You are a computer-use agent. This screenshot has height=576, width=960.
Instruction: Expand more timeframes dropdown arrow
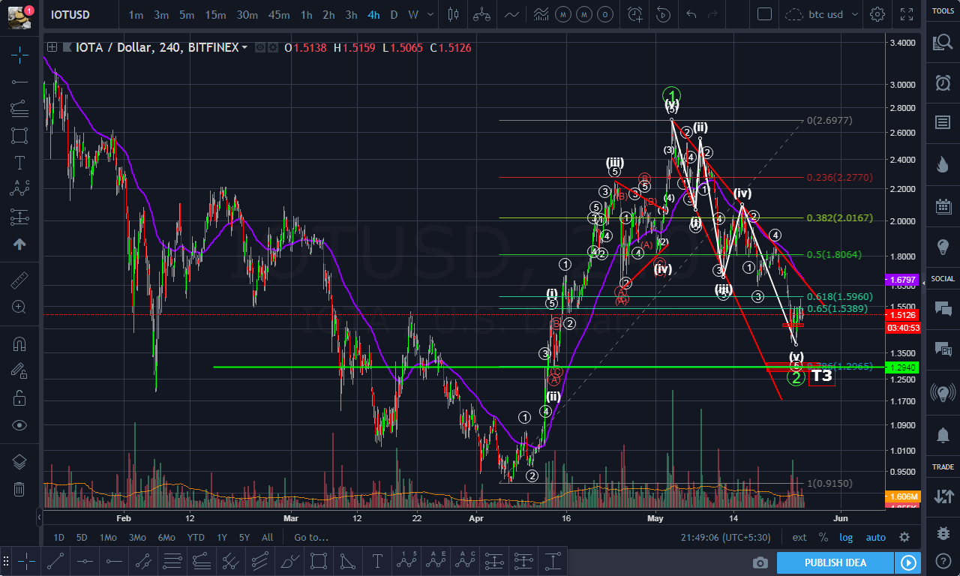pos(429,14)
